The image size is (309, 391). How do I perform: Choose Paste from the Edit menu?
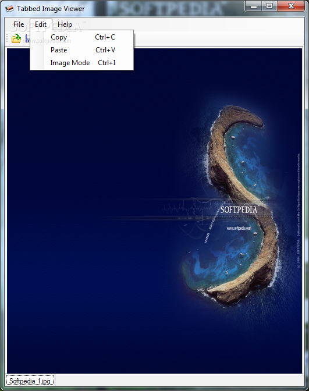[82, 50]
